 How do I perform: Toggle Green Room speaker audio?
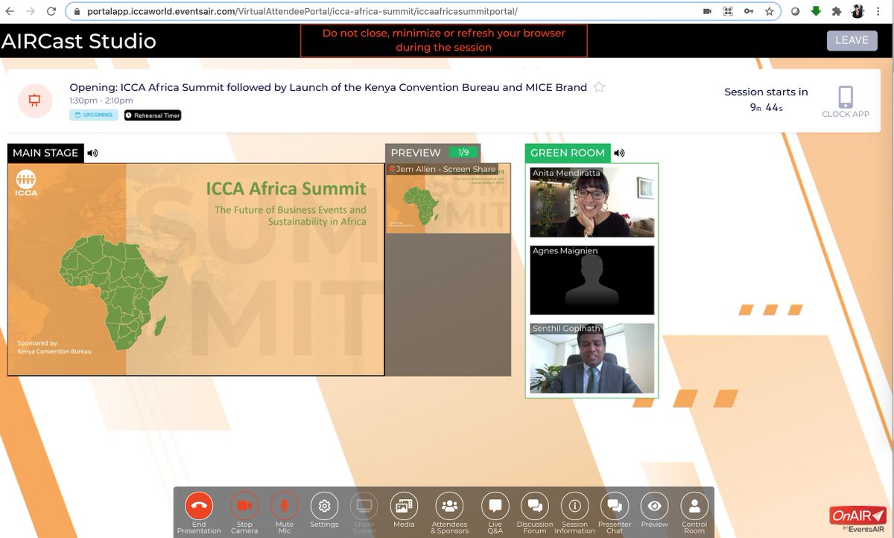coord(619,153)
